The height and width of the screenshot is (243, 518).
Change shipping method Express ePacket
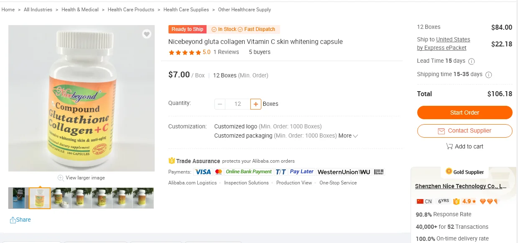point(441,48)
